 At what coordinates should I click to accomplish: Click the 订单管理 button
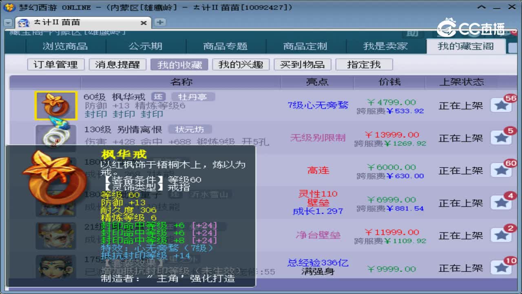55,64
